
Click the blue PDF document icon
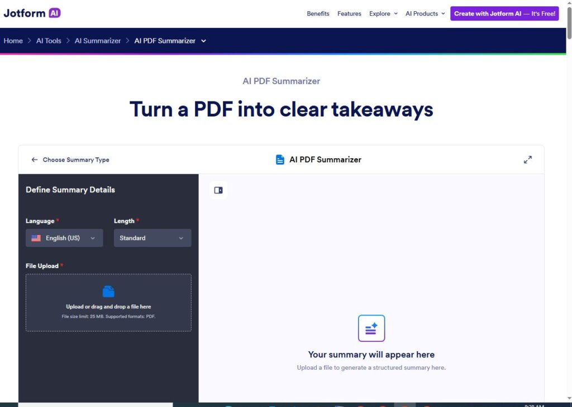(280, 159)
